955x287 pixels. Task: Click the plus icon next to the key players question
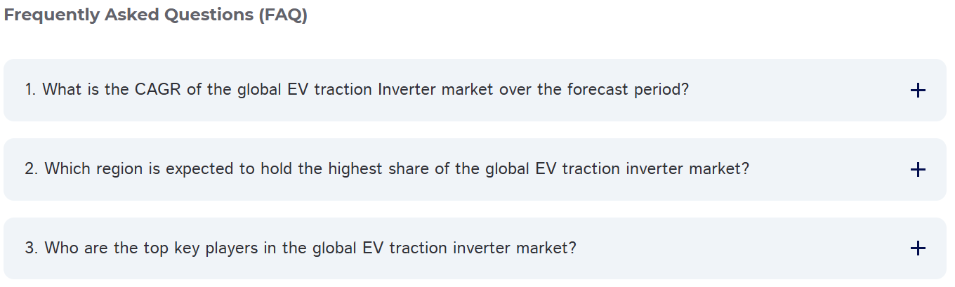[917, 248]
